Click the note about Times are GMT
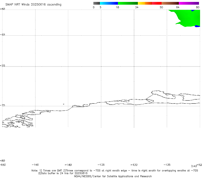Image resolution: width=202 pixels, height=178 pixels. [115, 171]
